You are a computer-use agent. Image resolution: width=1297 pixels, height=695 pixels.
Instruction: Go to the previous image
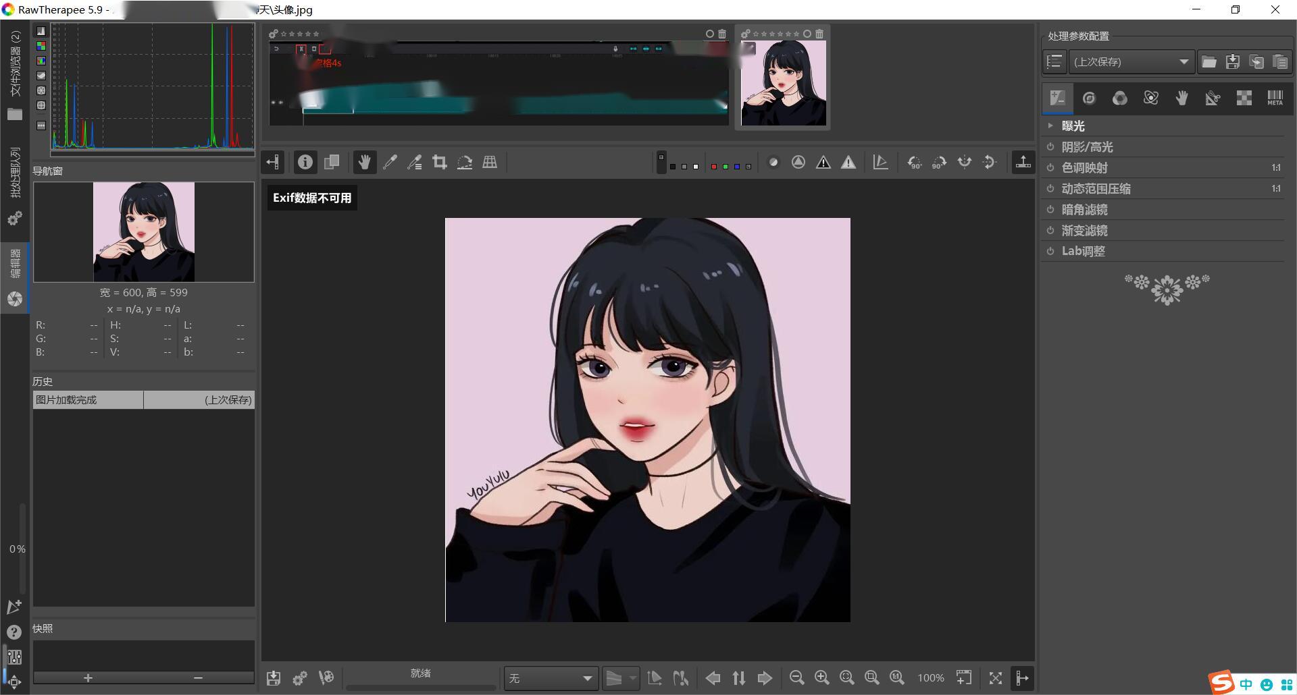click(x=713, y=678)
